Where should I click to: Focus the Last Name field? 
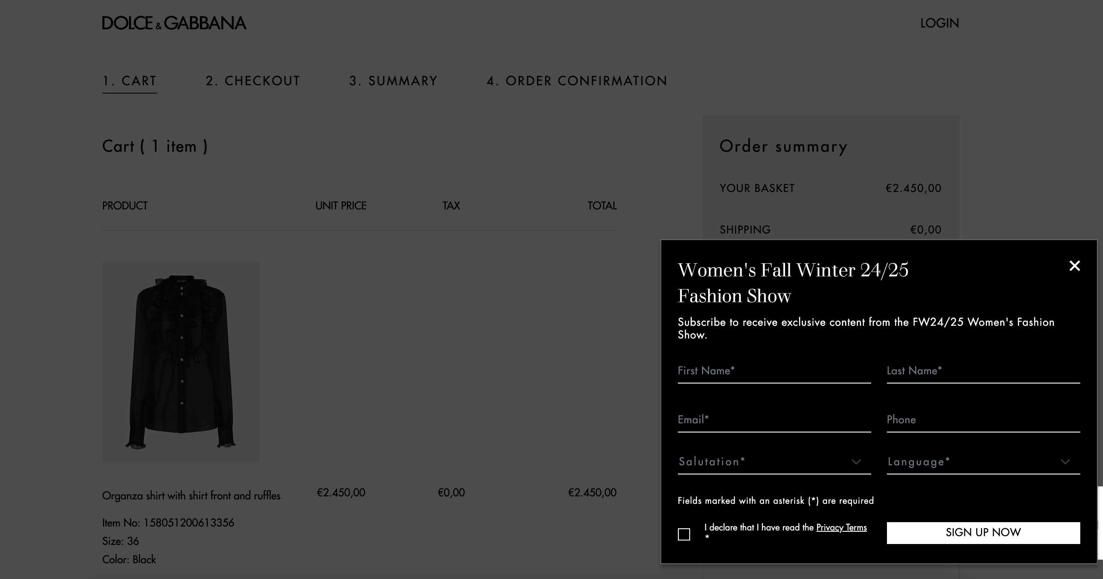click(x=983, y=371)
